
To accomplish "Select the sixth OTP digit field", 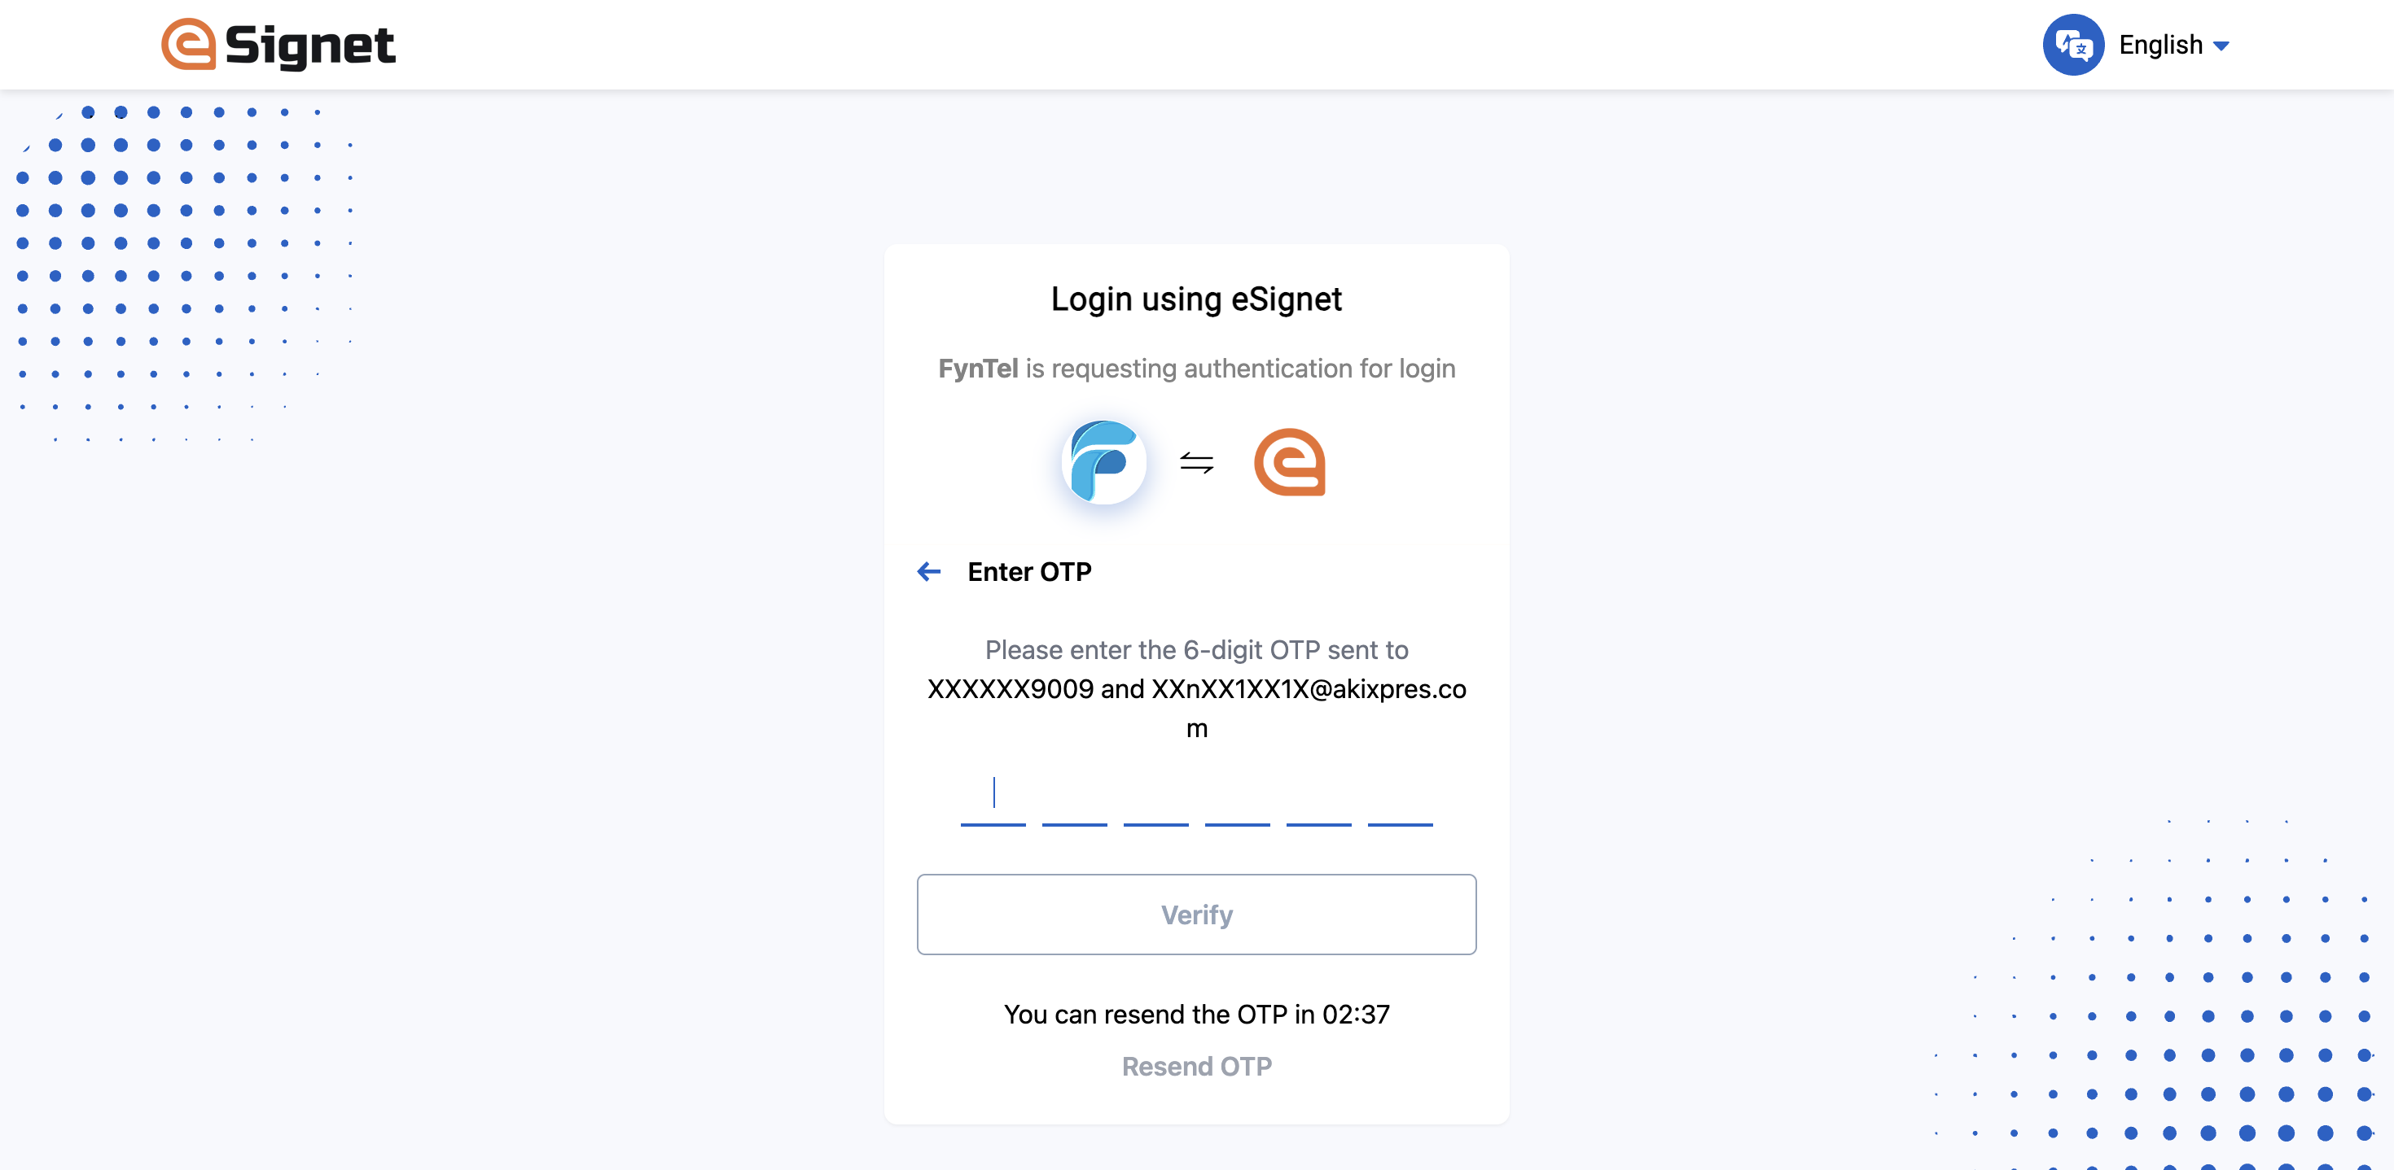I will [x=1400, y=797].
